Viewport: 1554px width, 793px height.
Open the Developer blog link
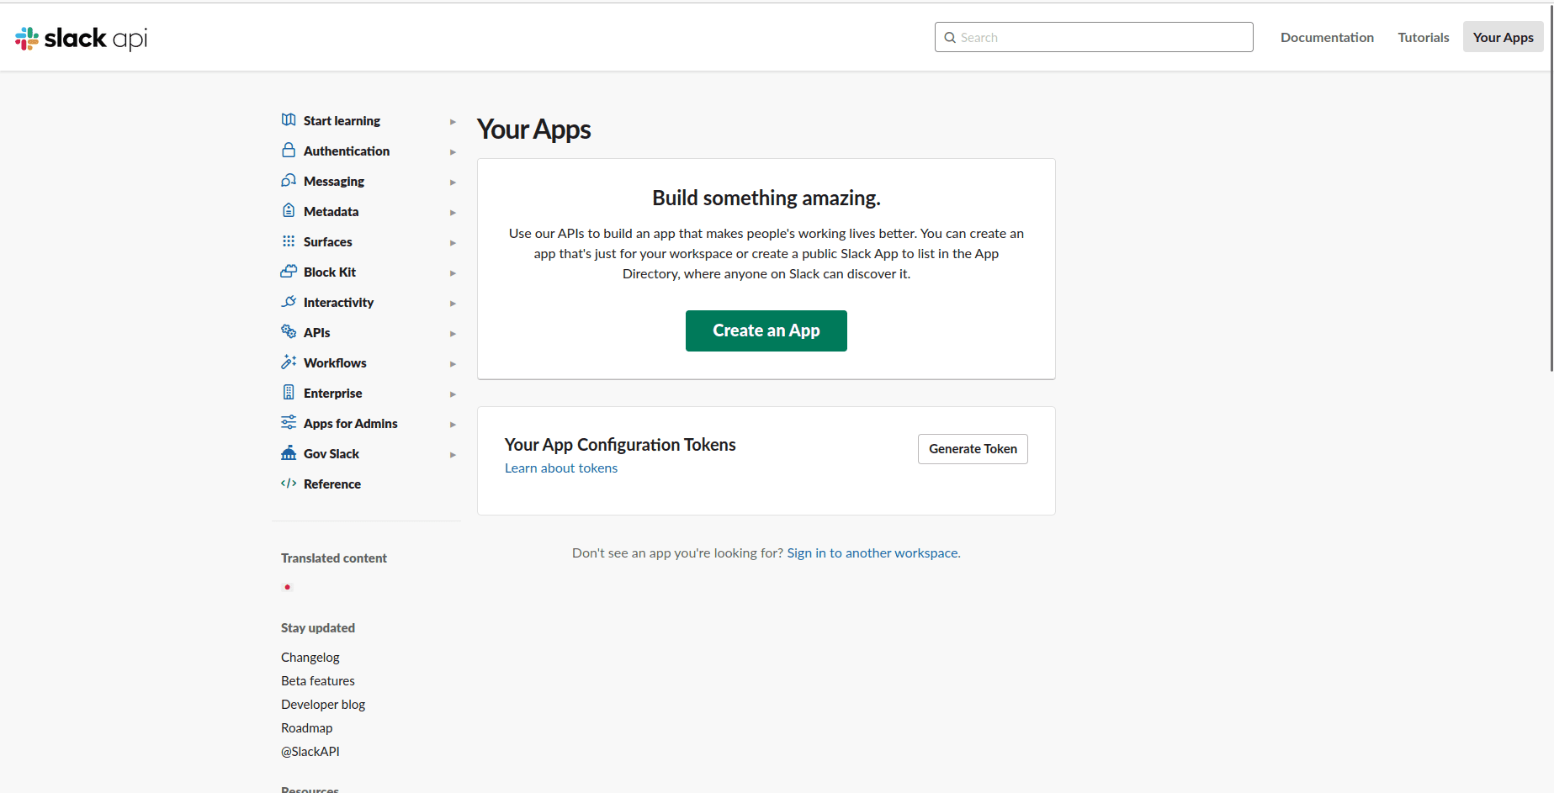[323, 705]
